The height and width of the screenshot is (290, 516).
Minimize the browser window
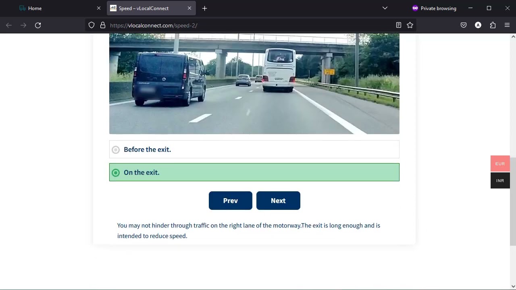pyautogui.click(x=470, y=8)
